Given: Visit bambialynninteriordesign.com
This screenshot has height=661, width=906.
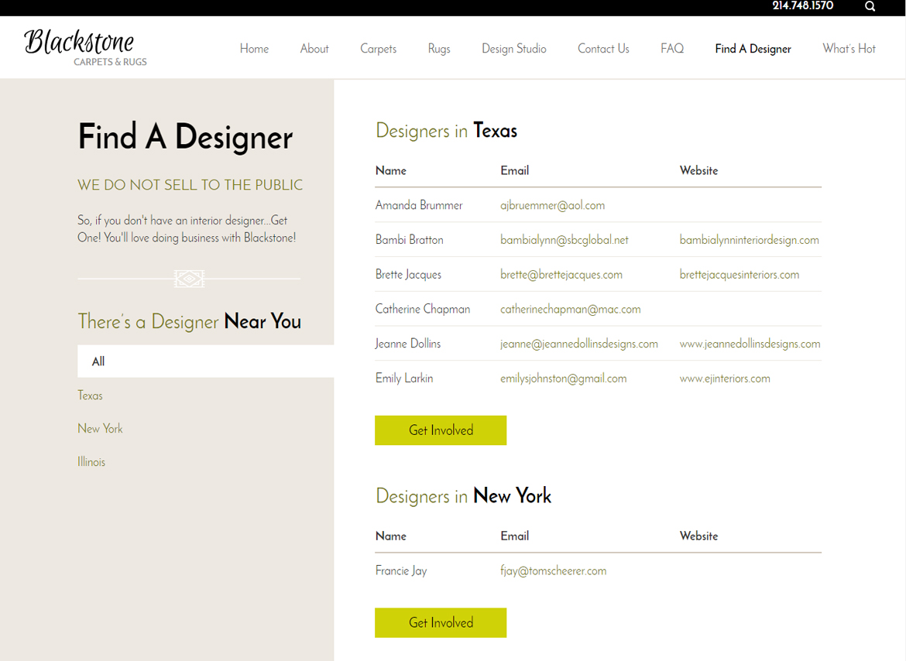Looking at the screenshot, I should pyautogui.click(x=749, y=240).
